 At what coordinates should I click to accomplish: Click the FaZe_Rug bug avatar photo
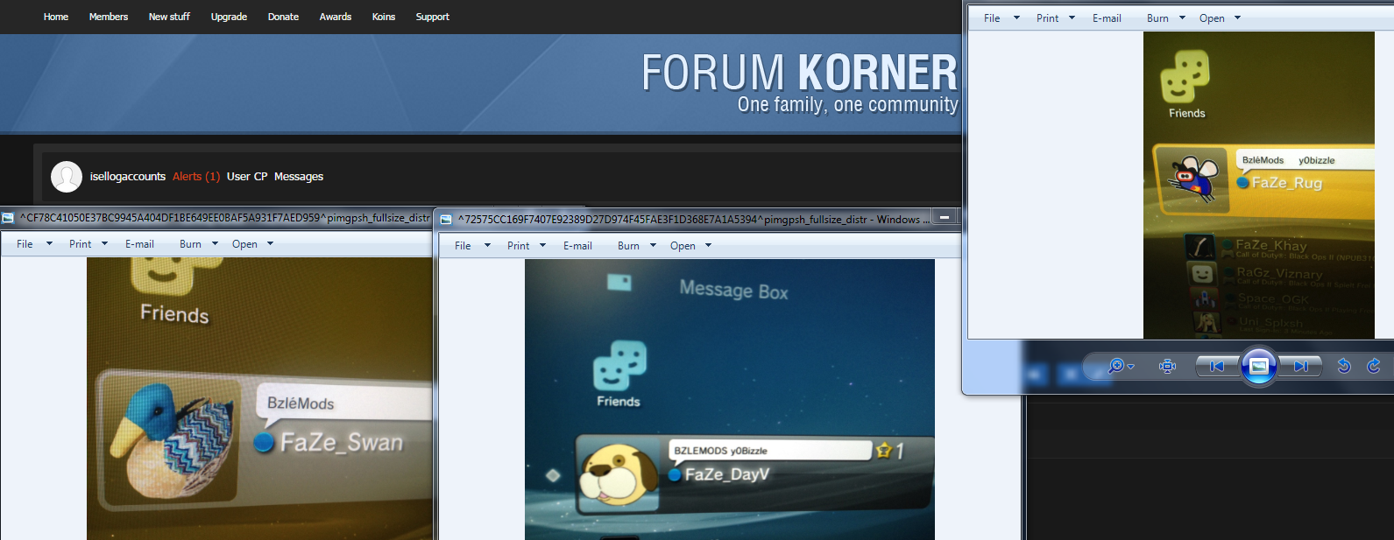point(1193,179)
